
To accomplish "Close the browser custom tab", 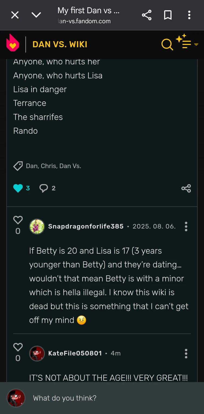I will click(x=15, y=15).
